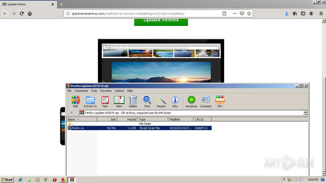Open WinRAR Help menu
Viewport: 326px width, 183px height.
pos(130,91)
